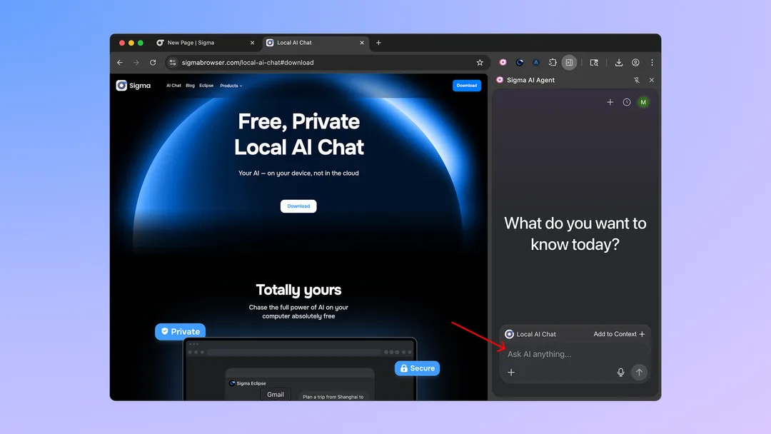771x434 pixels.
Task: Unpin the Sigma AI Agent side panel
Action: pyautogui.click(x=637, y=80)
